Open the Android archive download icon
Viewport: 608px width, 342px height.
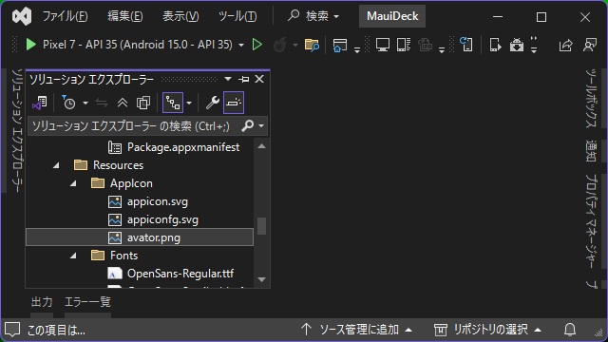click(517, 45)
